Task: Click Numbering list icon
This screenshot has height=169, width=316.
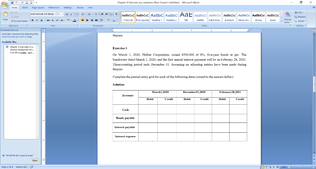Action: 90,14
